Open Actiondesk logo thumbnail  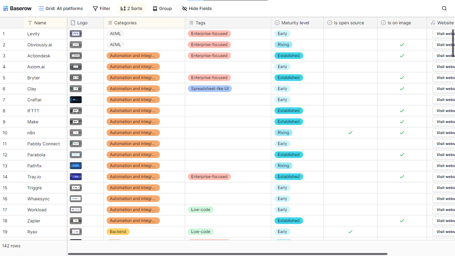[x=76, y=56]
